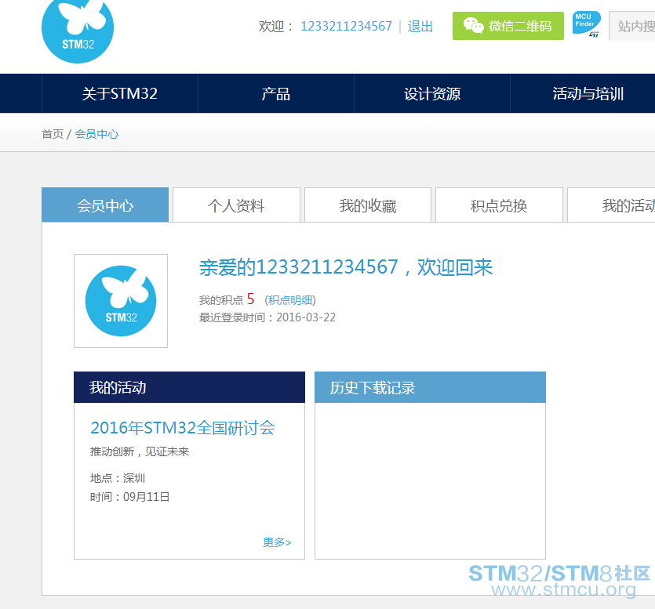Screen dimensions: 655x609
Task: Switch to 积点兑换 tab
Action: click(x=499, y=205)
